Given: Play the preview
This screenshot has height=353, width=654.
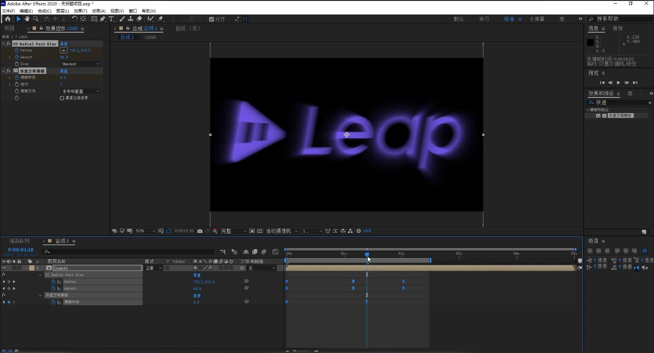Looking at the screenshot, I should 618,82.
